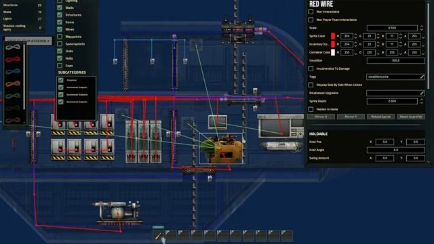This screenshot has height=244, width=434.
Task: Select the blue wire in the wire palette
Action: click(13, 71)
